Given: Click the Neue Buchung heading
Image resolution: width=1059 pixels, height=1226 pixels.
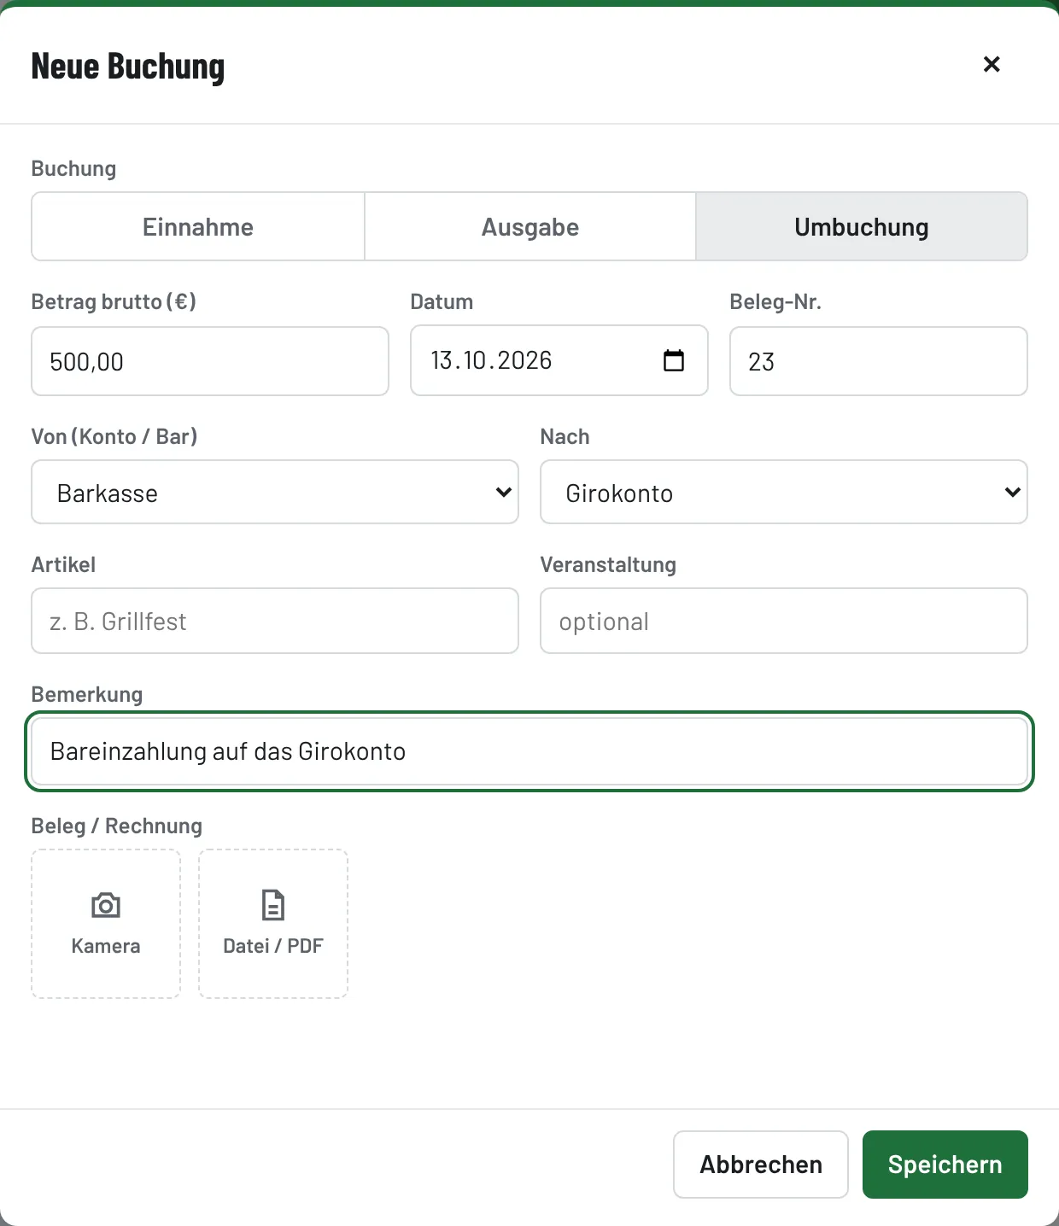Looking at the screenshot, I should [128, 67].
